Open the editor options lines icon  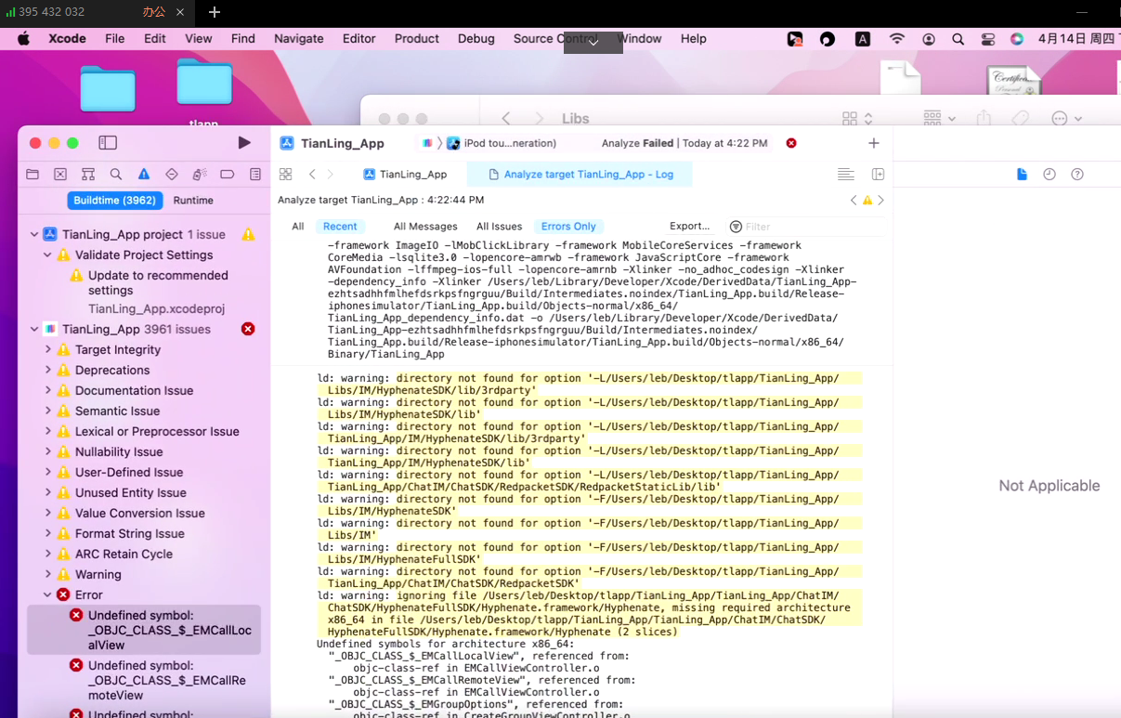(845, 175)
